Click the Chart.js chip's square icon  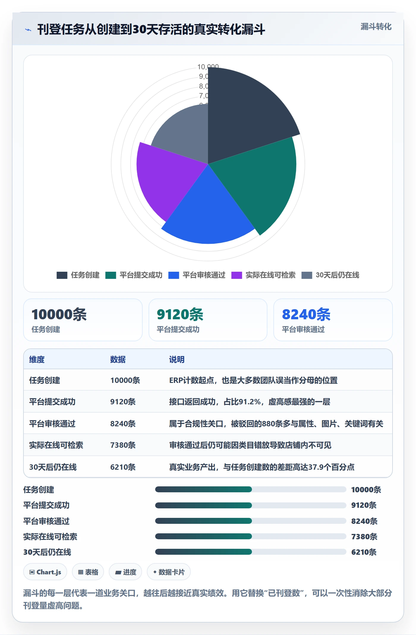pos(32,572)
